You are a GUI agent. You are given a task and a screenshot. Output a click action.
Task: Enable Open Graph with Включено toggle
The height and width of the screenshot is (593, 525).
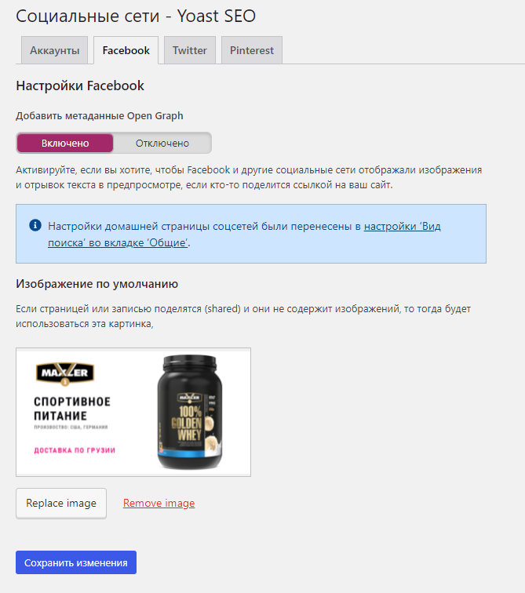[65, 143]
